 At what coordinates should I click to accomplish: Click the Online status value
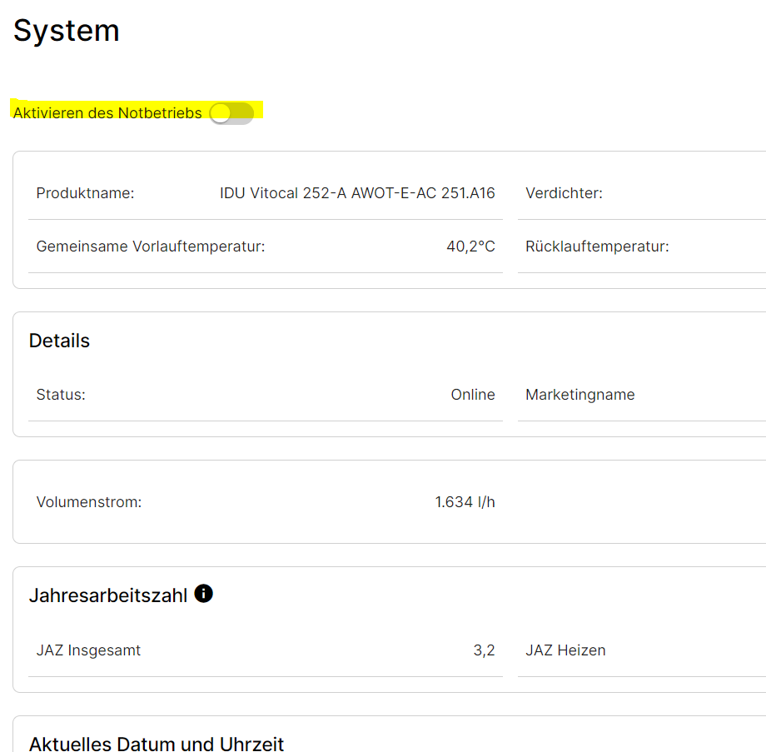[473, 395]
